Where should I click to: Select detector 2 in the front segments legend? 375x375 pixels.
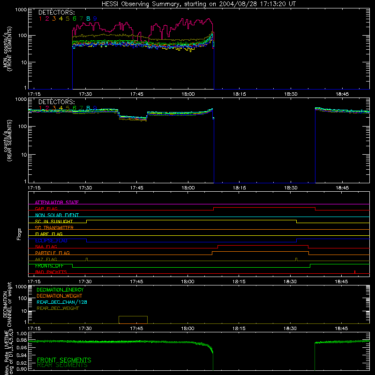(47, 19)
